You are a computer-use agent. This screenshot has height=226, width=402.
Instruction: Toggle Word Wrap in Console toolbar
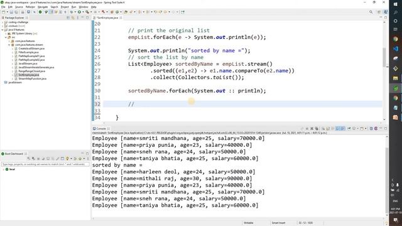[x=333, y=129]
